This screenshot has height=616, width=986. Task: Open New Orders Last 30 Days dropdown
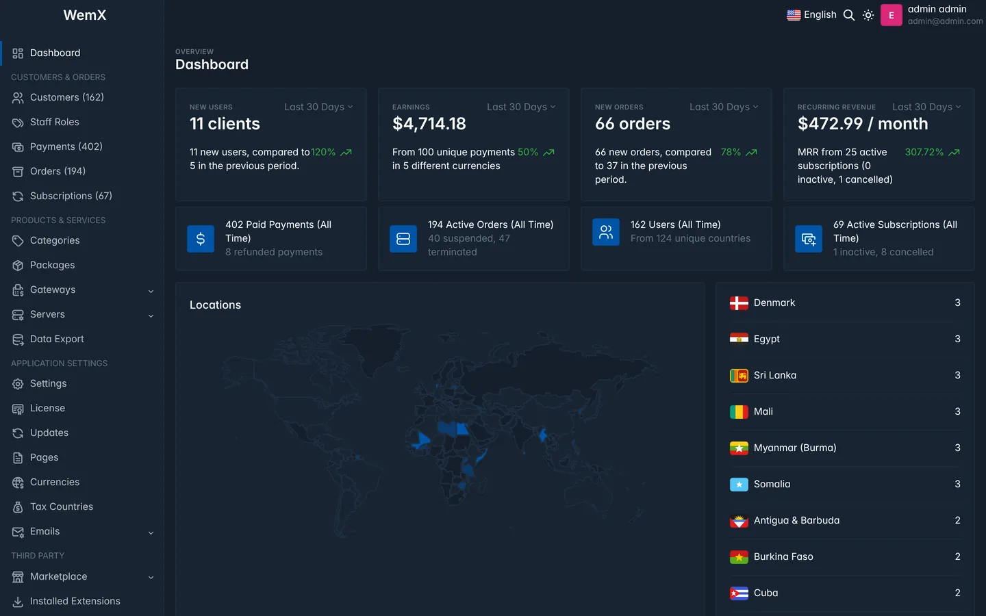pyautogui.click(x=724, y=107)
